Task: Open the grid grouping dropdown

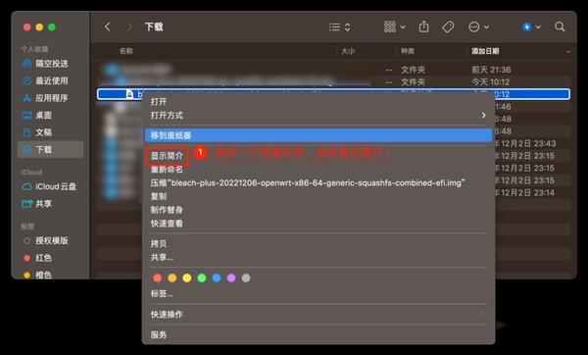Action: (x=395, y=27)
